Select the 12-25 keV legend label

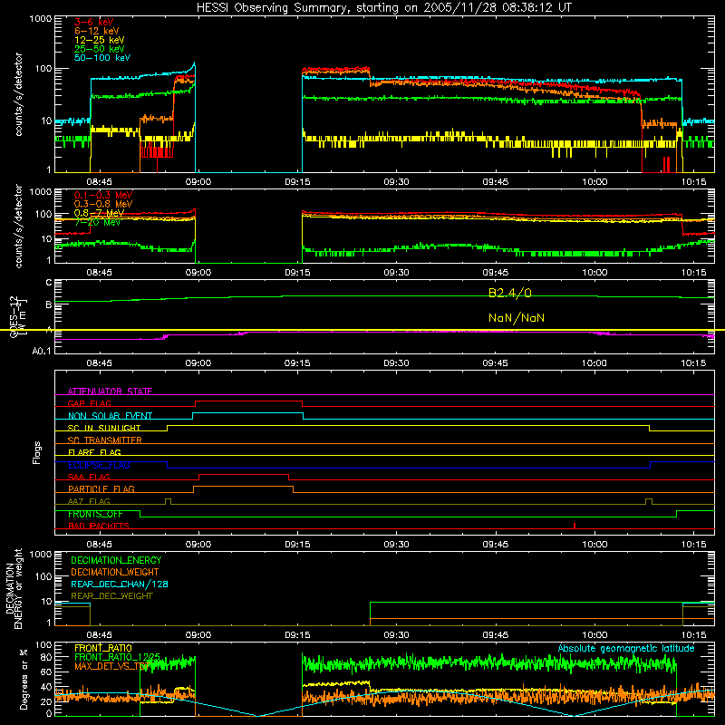tap(100, 40)
